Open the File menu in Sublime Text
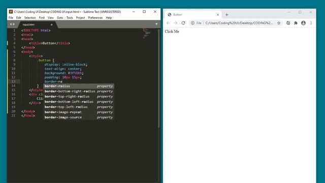The image size is (325, 183). [x=11, y=18]
